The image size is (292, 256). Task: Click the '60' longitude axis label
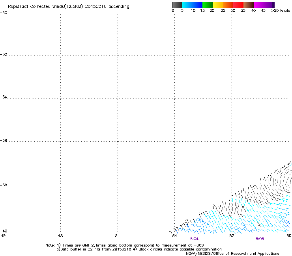click(289, 236)
